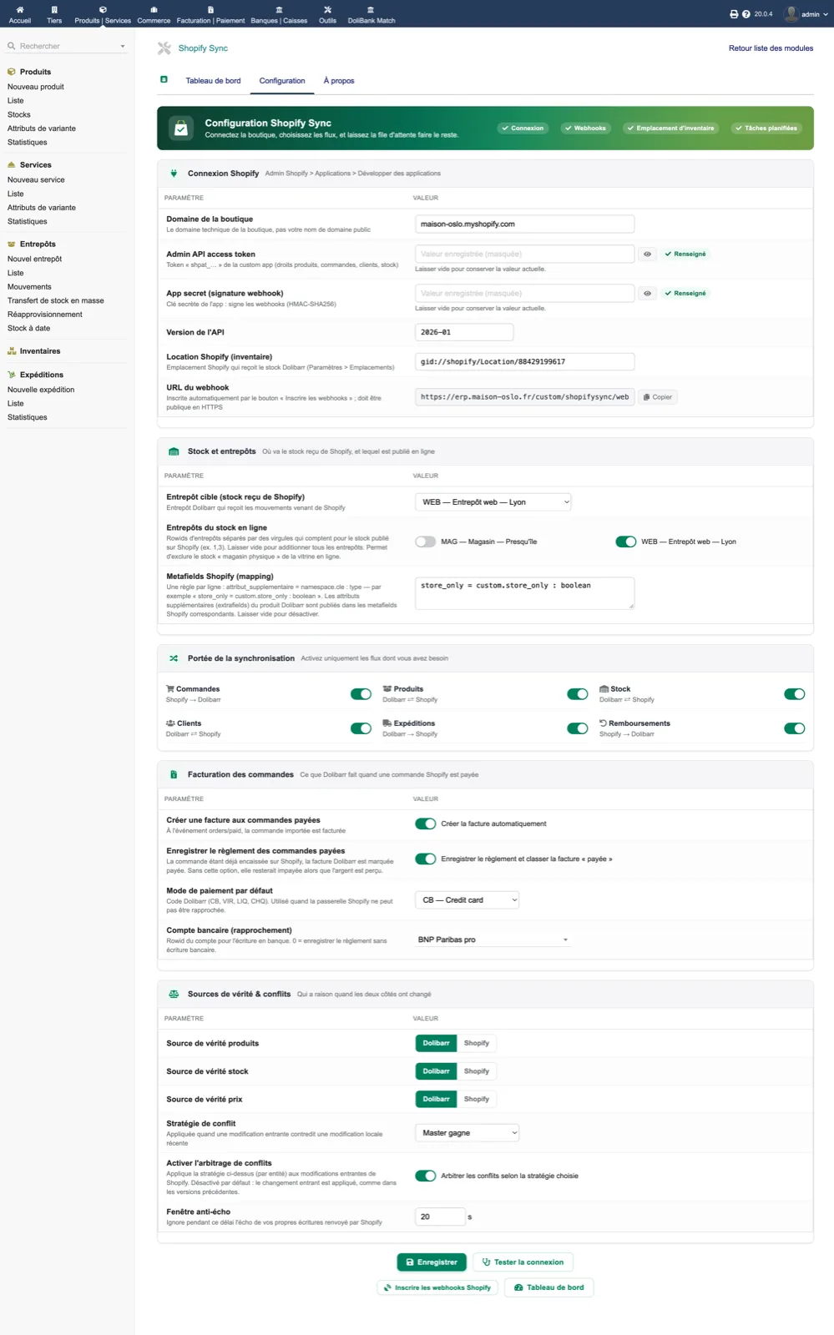Disable Produits synchronisation switch

578,694
